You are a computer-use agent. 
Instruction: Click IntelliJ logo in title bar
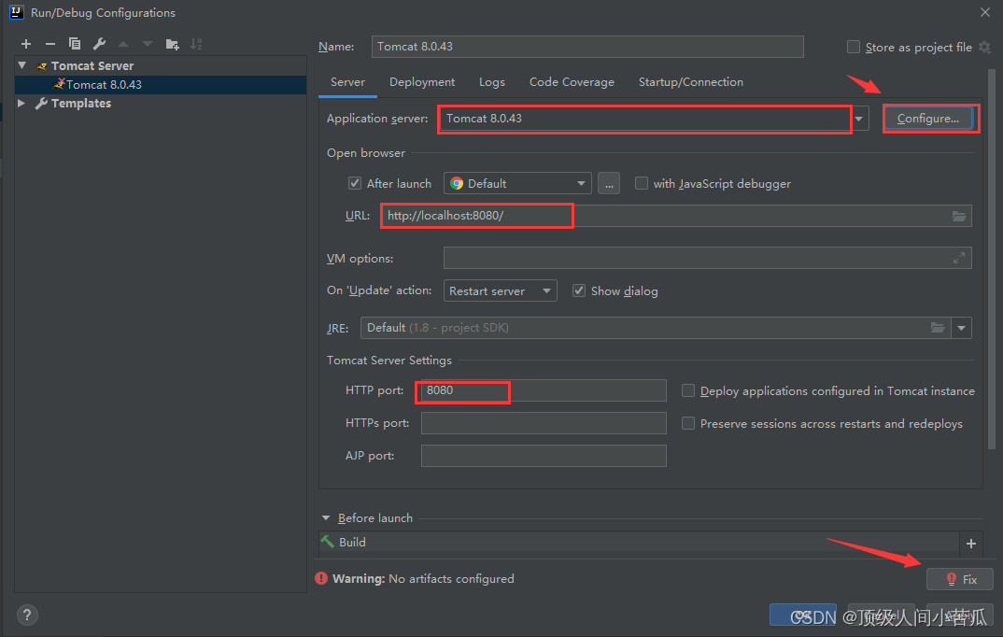point(17,12)
